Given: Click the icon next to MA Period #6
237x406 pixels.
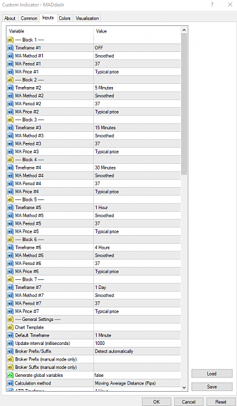Looking at the screenshot, I should coord(10,263).
